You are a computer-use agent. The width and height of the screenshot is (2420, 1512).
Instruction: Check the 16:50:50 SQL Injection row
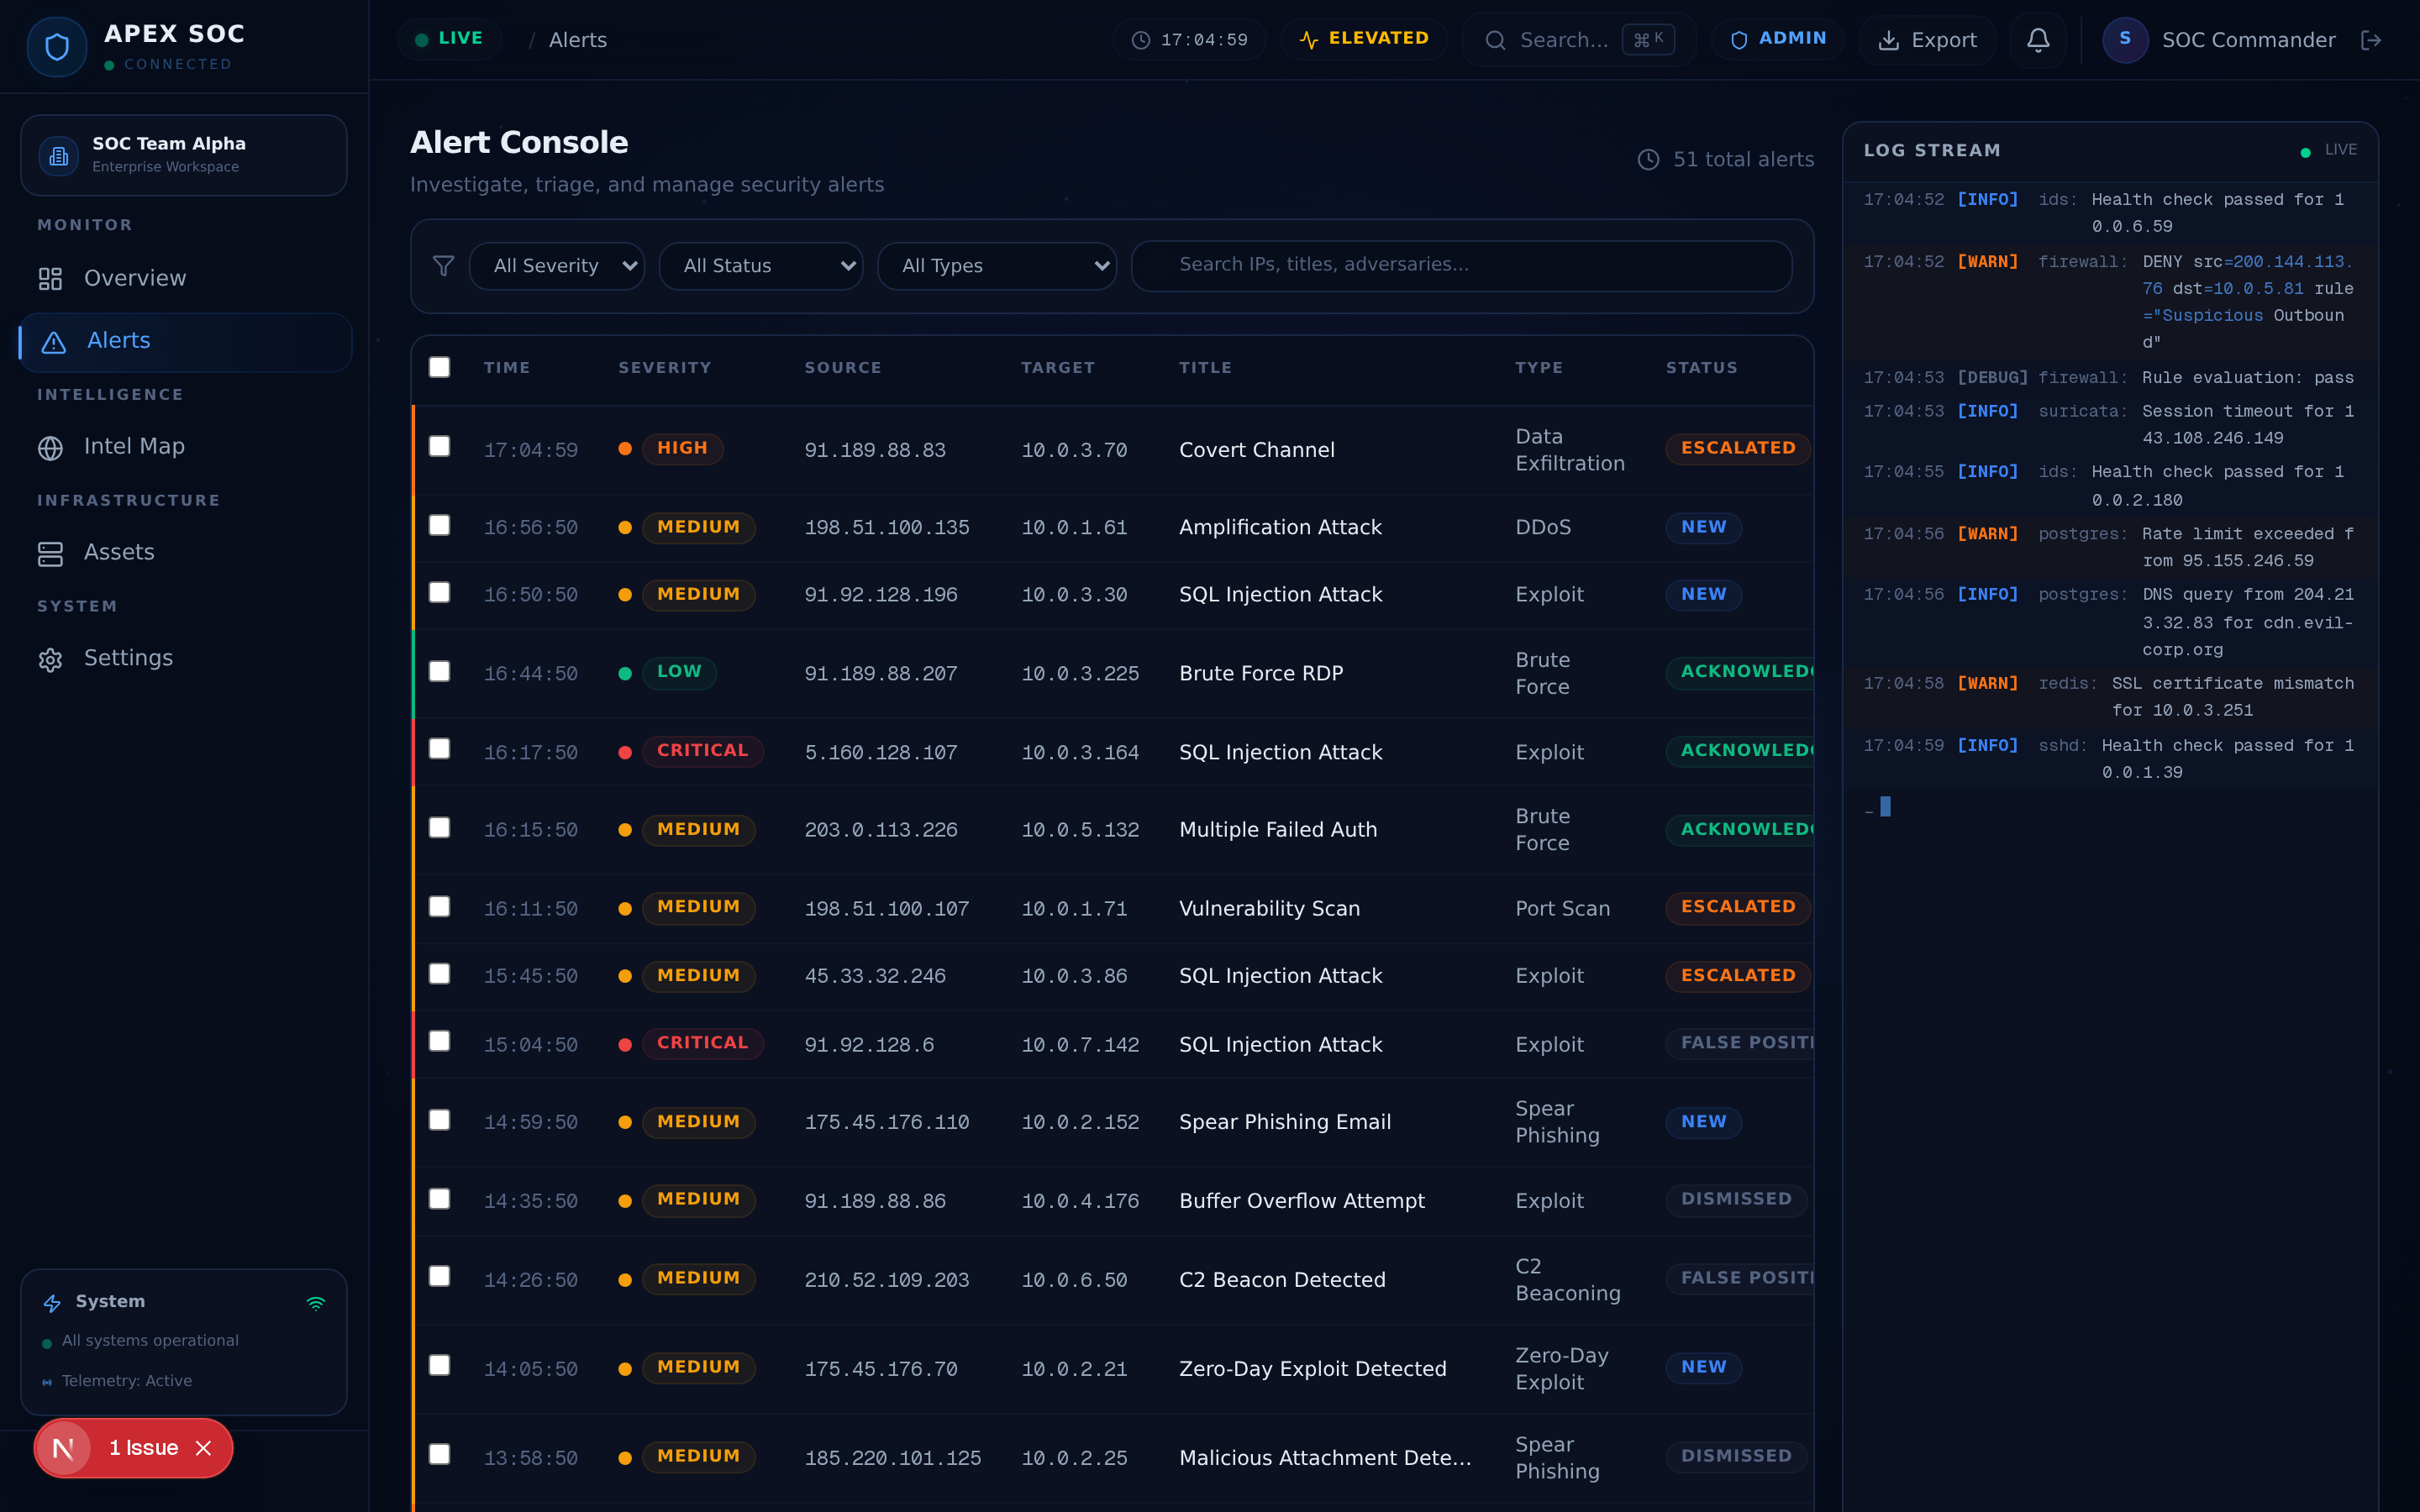[x=439, y=592]
